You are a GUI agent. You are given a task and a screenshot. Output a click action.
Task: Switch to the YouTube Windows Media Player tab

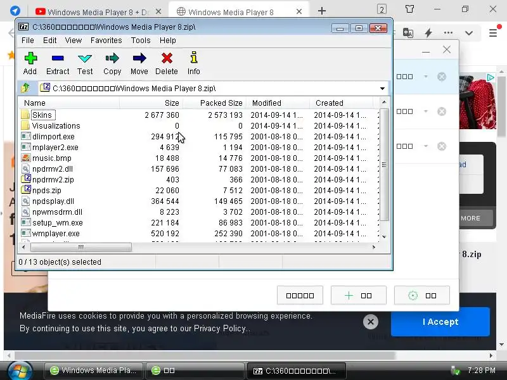98,12
